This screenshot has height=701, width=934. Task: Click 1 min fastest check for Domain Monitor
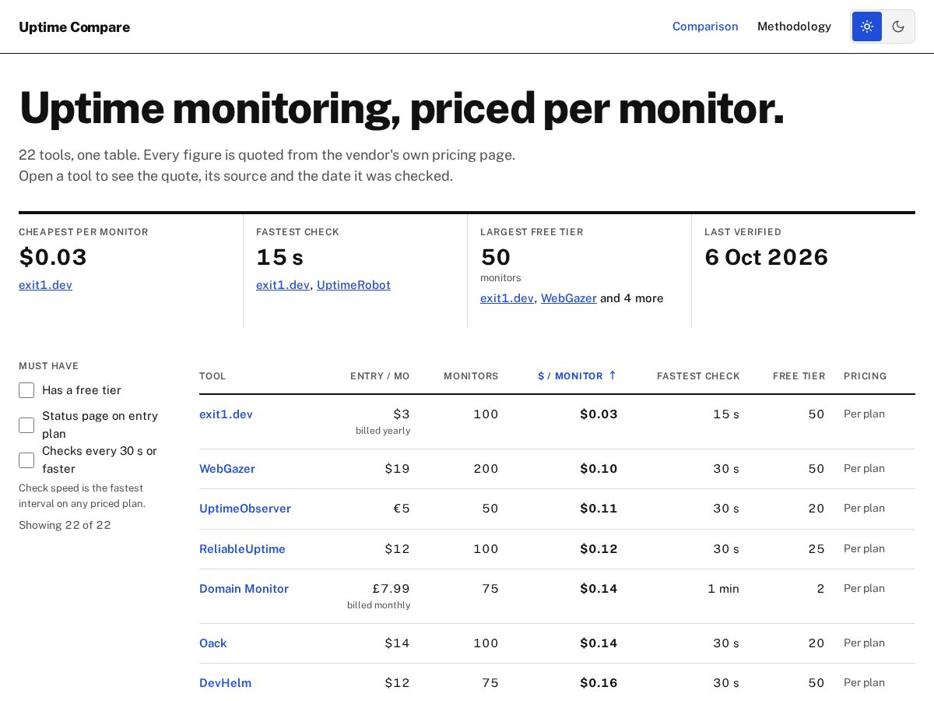click(x=723, y=589)
